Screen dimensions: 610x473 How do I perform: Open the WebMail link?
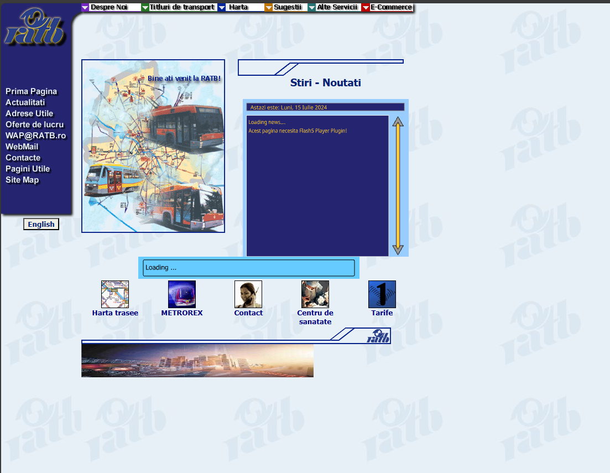[x=22, y=147]
